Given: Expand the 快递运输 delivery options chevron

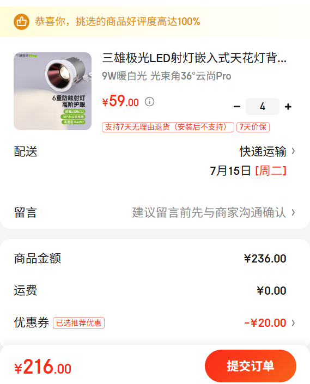Looking at the screenshot, I should point(293,151).
